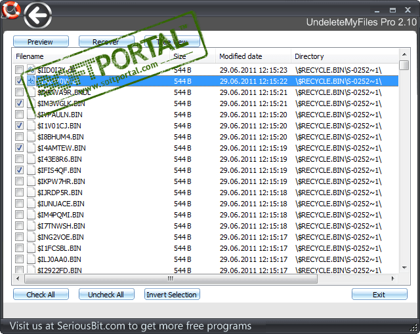This screenshot has width=420, height=334.
Task: Select the $I2922FD.BIN filename row
Action: (60, 270)
